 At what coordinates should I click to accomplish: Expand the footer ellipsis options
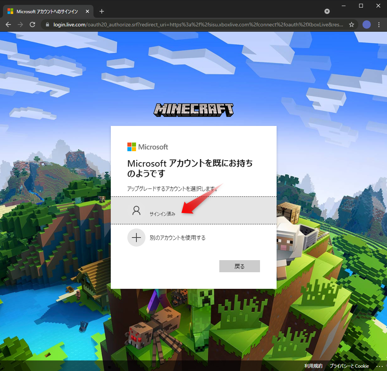(379, 366)
